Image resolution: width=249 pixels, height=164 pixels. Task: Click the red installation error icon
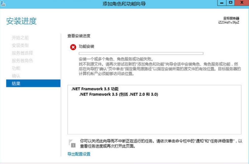point(73,47)
